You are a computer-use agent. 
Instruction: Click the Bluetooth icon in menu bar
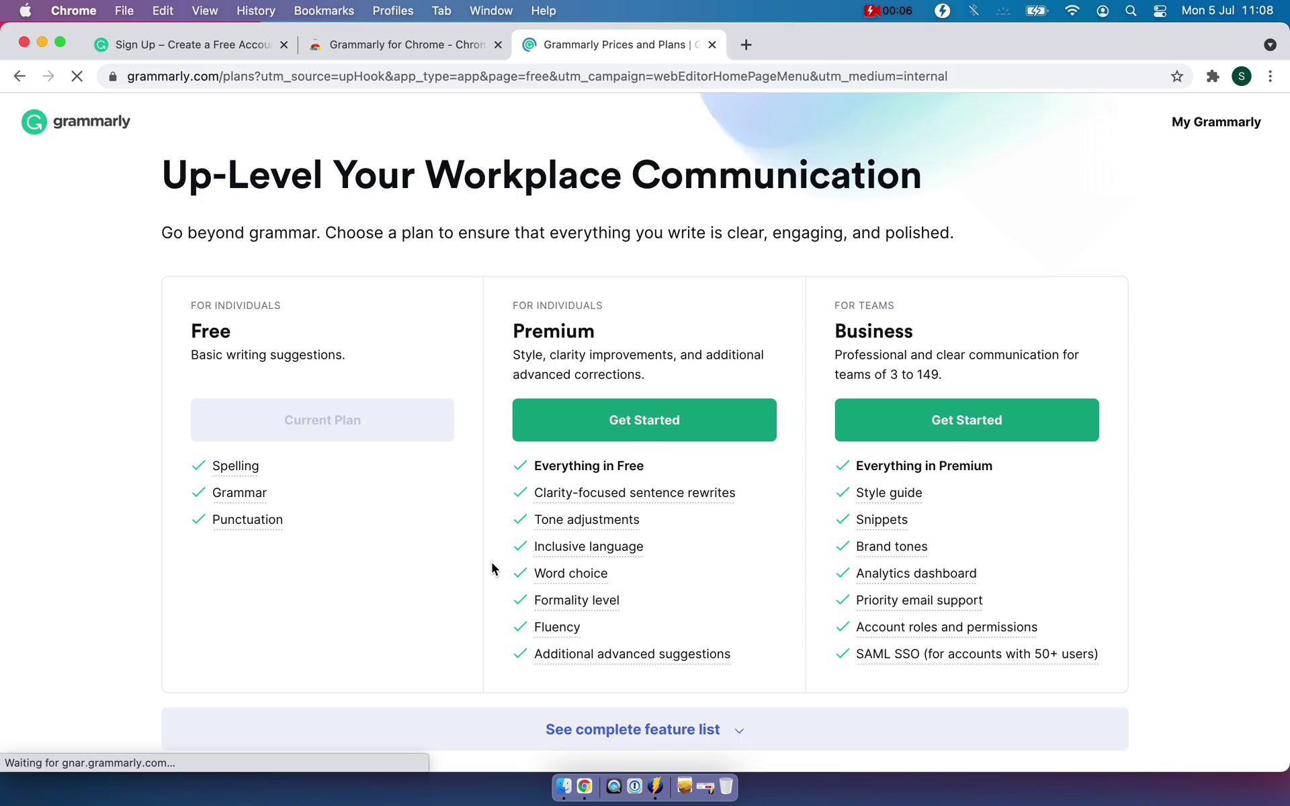click(x=974, y=11)
